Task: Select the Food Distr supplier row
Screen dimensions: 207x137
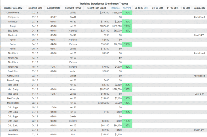Action: coord(13,71)
